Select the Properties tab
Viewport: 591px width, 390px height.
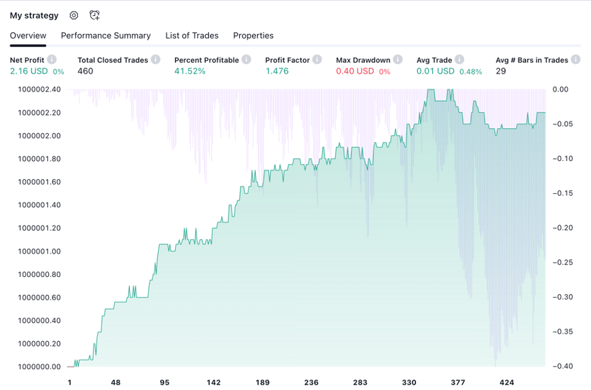click(x=253, y=35)
